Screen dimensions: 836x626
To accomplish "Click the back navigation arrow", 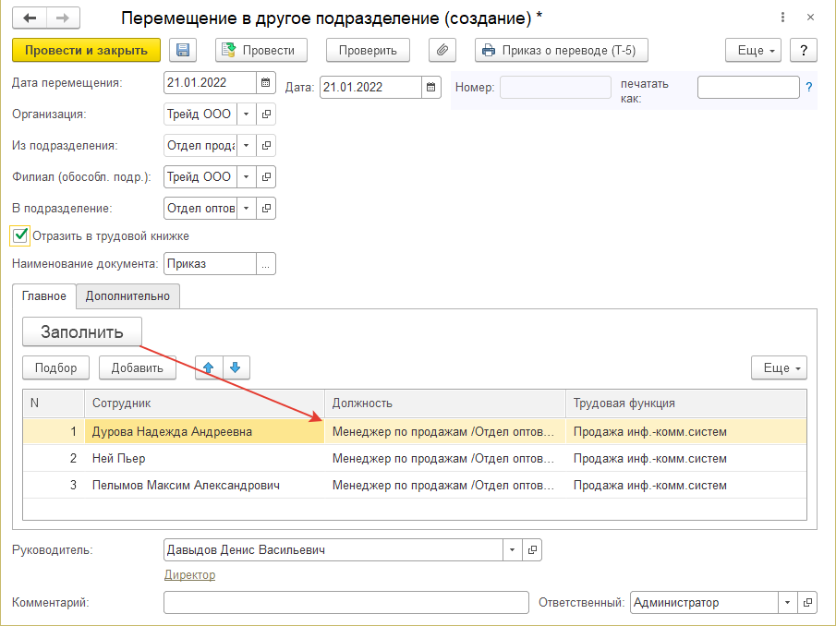I will pos(31,18).
